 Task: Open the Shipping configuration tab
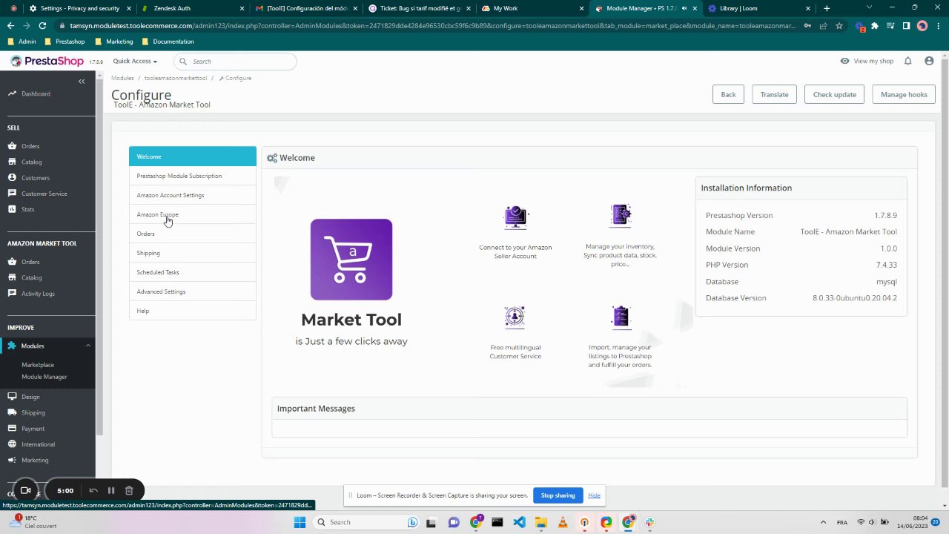pos(193,253)
